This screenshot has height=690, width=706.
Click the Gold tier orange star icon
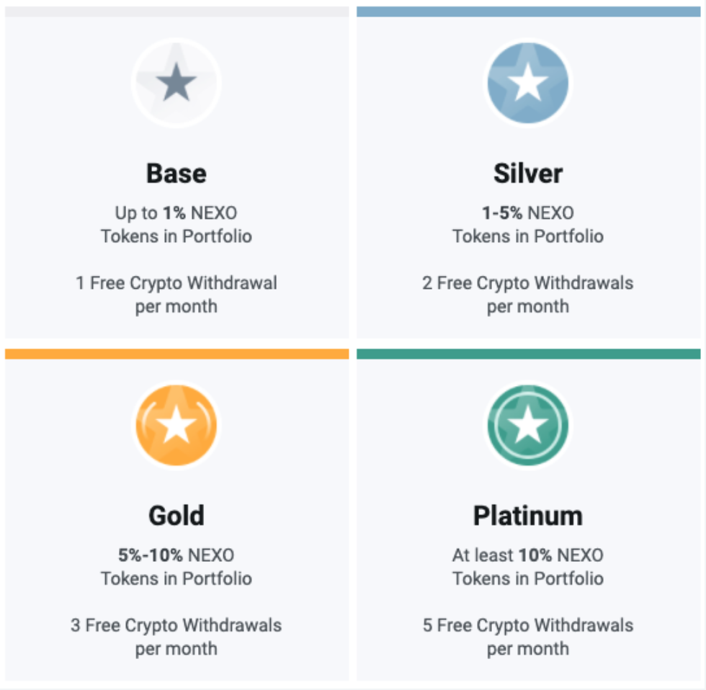point(176,426)
